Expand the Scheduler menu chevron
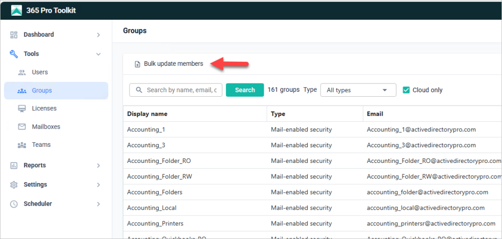502x239 pixels. (99, 204)
